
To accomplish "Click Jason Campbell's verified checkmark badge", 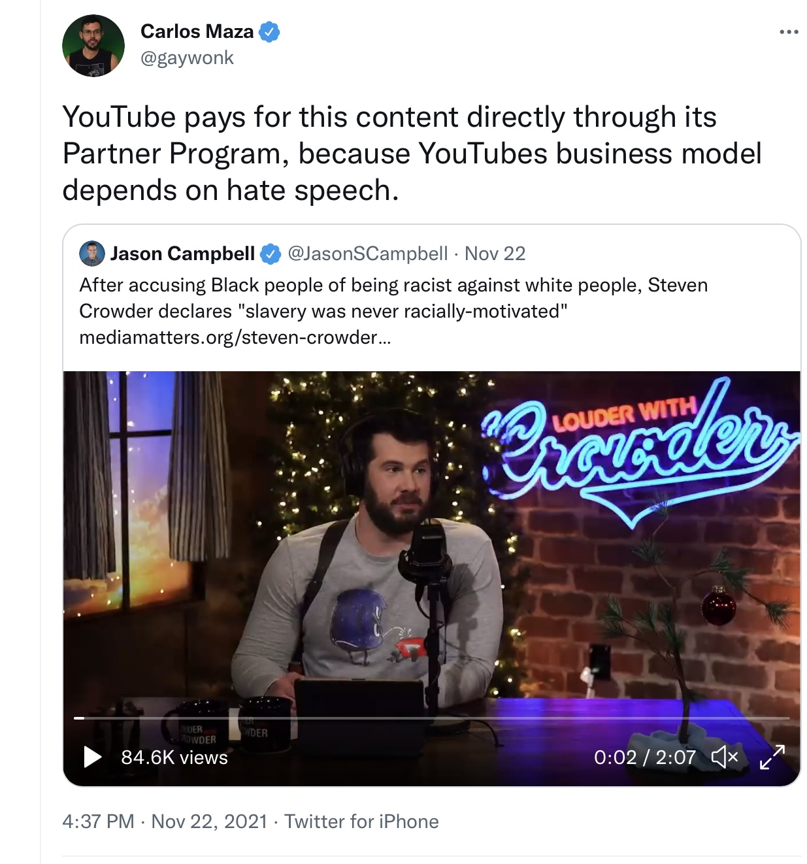I will coord(271,254).
